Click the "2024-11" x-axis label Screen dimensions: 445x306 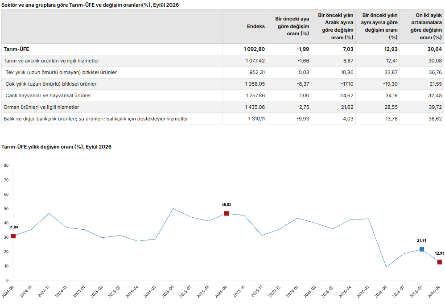click(43, 292)
